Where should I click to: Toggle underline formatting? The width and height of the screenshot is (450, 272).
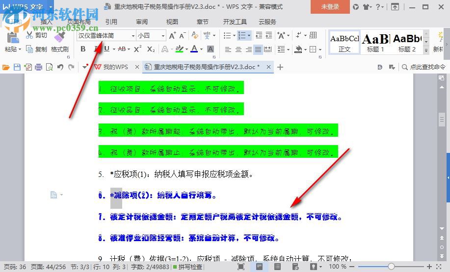click(x=107, y=49)
